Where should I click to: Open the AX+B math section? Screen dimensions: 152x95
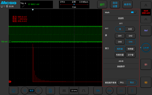121,61
